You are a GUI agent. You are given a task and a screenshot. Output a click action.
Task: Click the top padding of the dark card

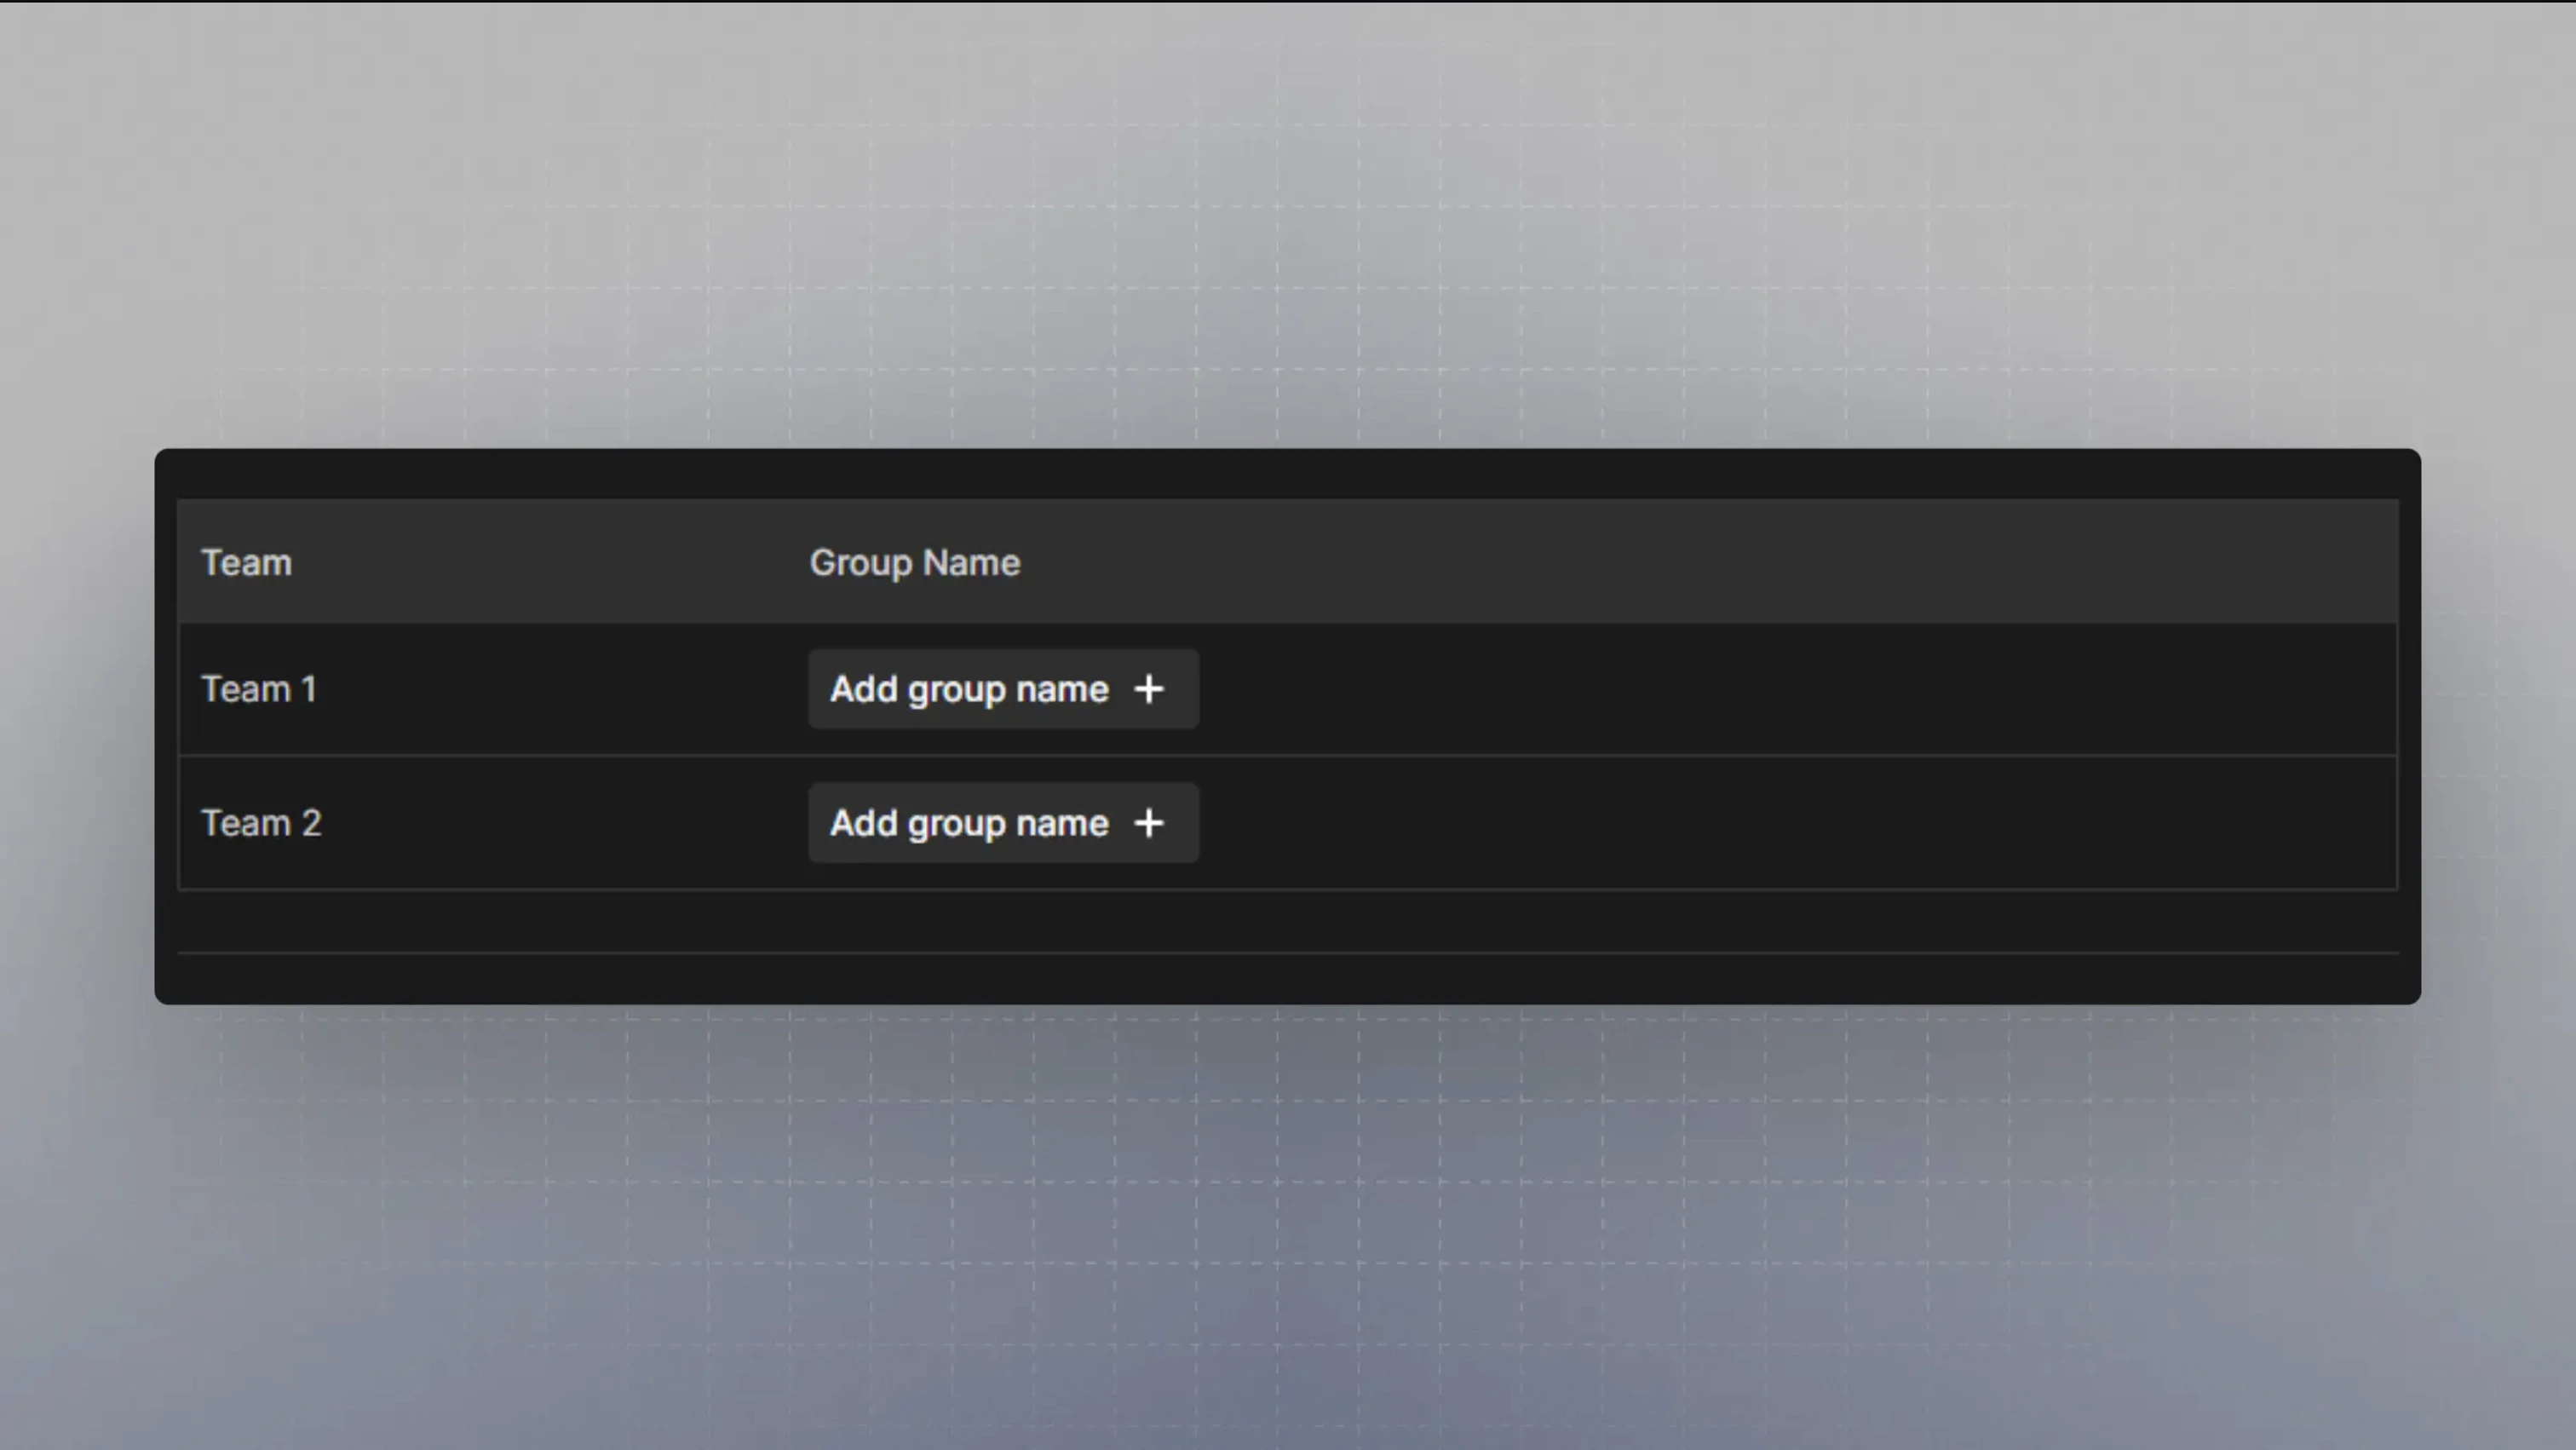click(x=1288, y=474)
